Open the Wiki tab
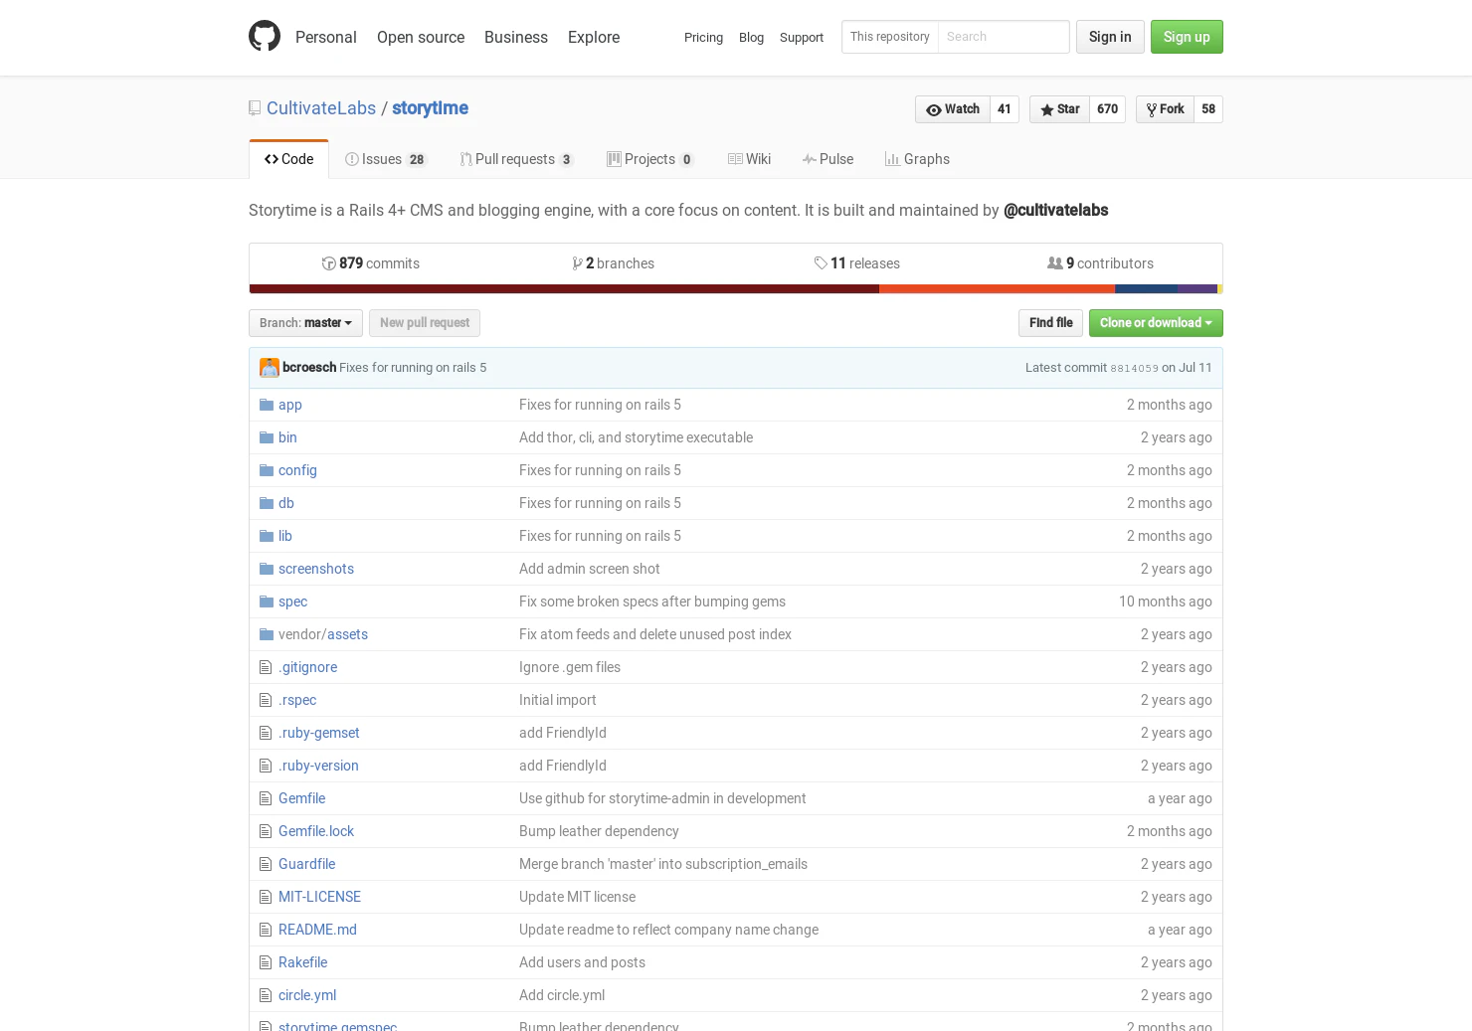Image resolution: width=1472 pixels, height=1031 pixels. click(x=750, y=159)
